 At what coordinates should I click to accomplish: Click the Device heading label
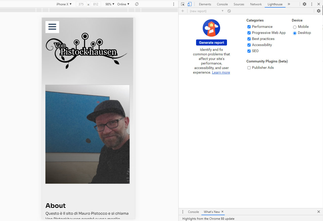297,20
